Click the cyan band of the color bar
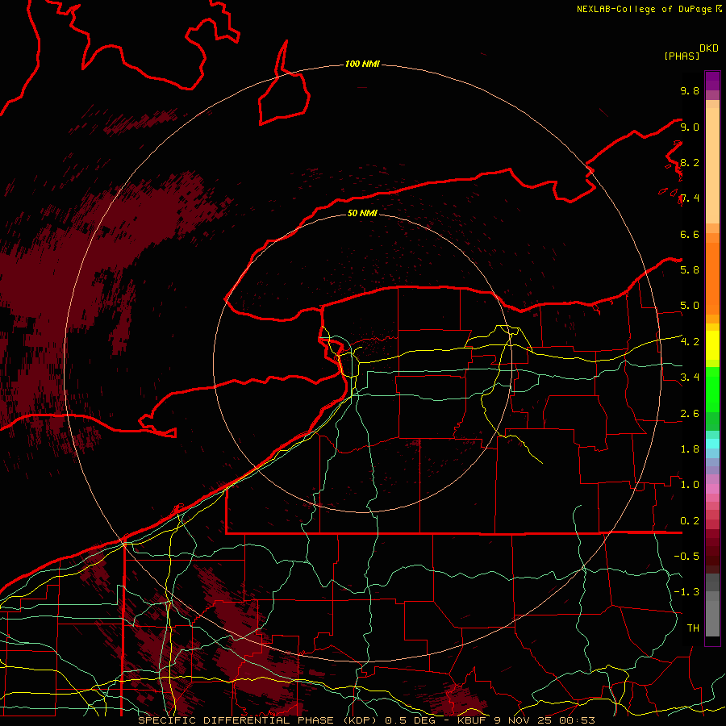 click(712, 443)
